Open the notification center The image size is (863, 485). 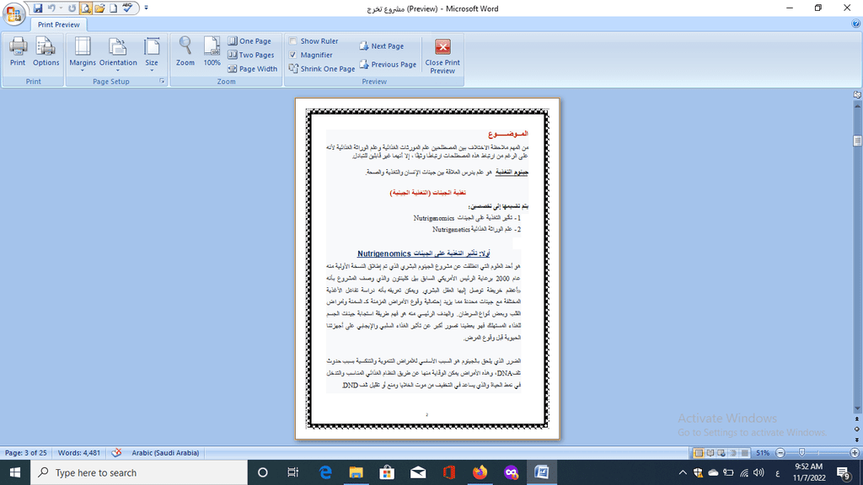(x=843, y=472)
